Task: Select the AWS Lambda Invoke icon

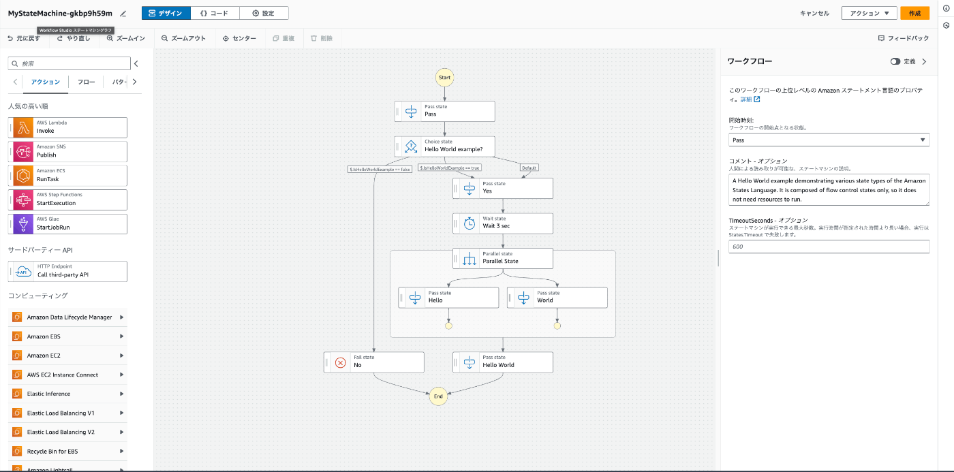Action: tap(23, 127)
